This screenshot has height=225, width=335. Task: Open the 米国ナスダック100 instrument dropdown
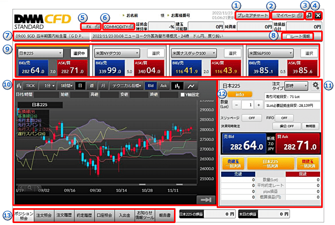pos(194,53)
